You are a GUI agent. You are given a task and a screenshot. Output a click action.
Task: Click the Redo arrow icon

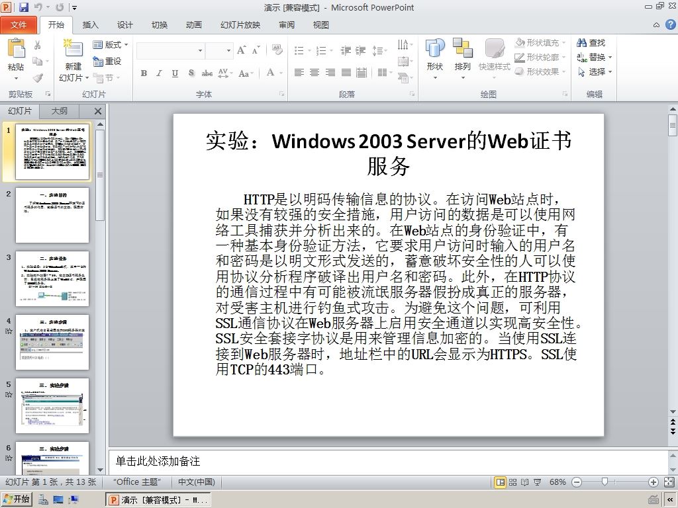[x=60, y=7]
